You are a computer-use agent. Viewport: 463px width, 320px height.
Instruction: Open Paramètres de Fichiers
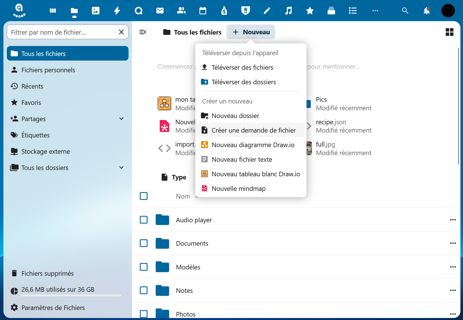click(53, 308)
